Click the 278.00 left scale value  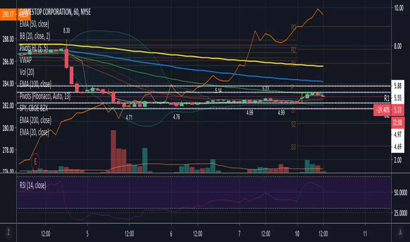tap(8, 150)
